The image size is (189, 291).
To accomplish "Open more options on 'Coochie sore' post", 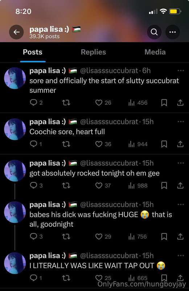I will (x=181, y=122).
